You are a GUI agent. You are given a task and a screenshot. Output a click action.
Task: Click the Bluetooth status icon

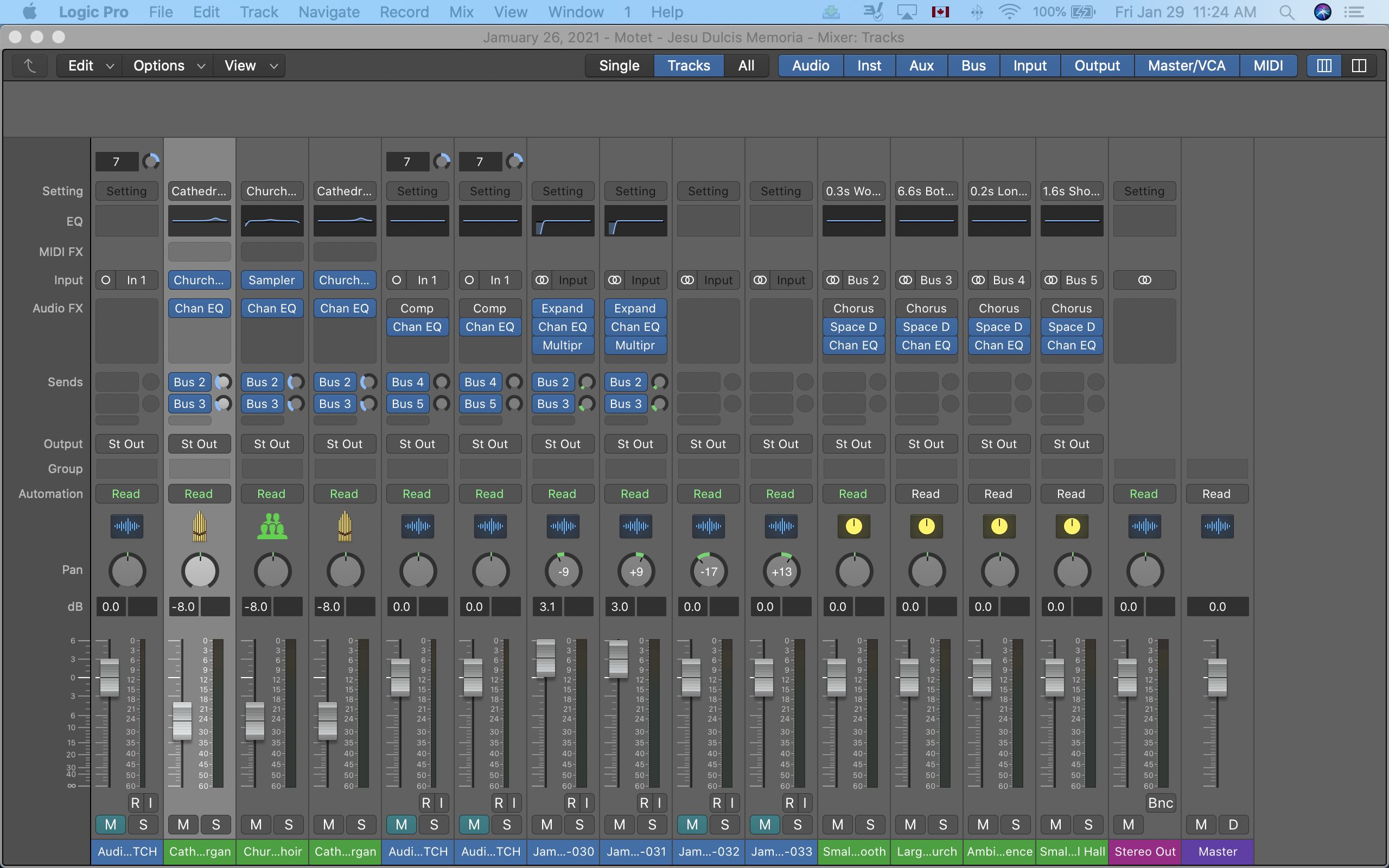point(976,12)
